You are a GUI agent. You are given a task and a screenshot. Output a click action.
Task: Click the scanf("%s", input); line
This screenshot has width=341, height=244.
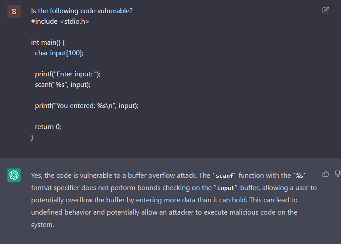[x=63, y=85]
